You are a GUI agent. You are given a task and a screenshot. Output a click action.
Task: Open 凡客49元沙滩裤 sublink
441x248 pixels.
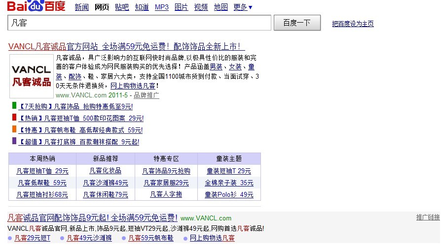click(89, 238)
